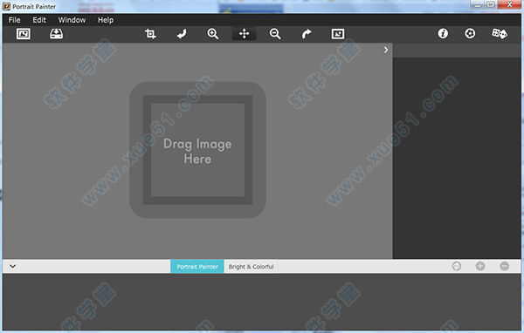Switch to the Portrait Painter tab
The height and width of the screenshot is (333, 524).
[x=197, y=266]
